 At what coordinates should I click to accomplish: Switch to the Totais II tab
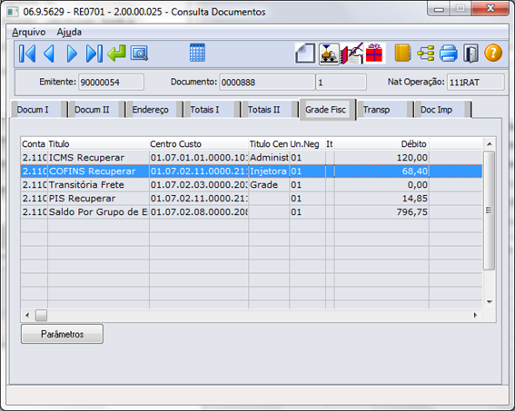(270, 110)
